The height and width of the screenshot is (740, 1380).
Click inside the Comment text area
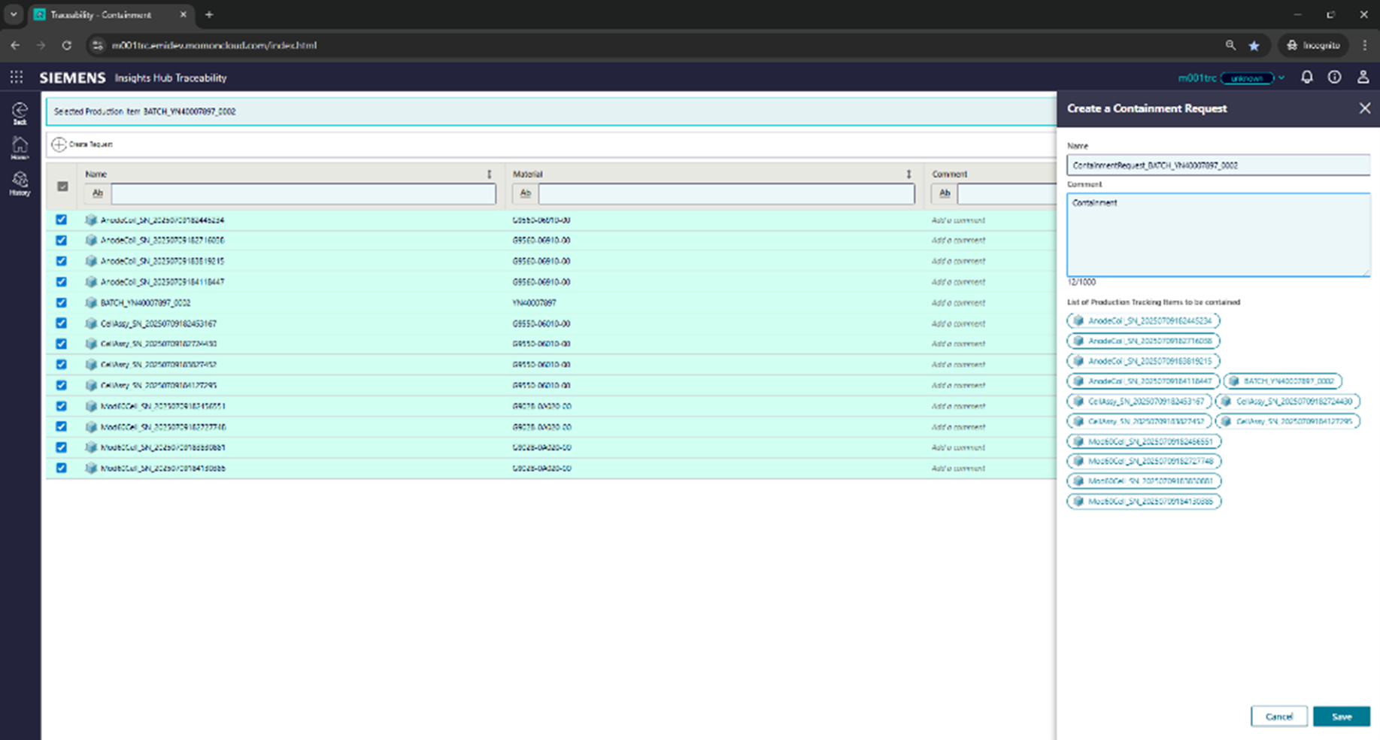click(x=1218, y=233)
